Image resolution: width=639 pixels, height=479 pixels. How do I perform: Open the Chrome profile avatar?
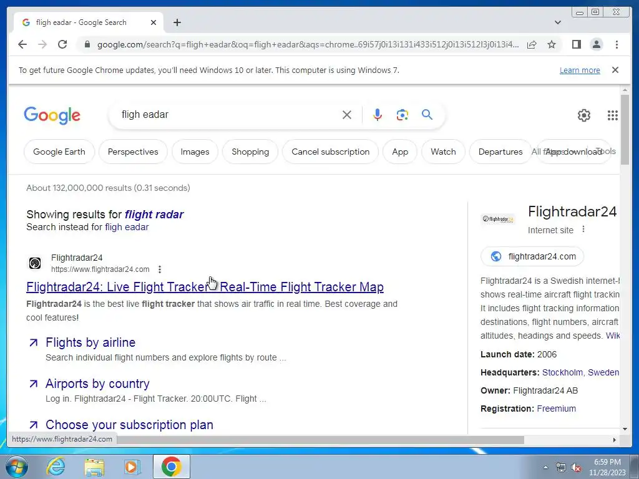[x=597, y=44]
